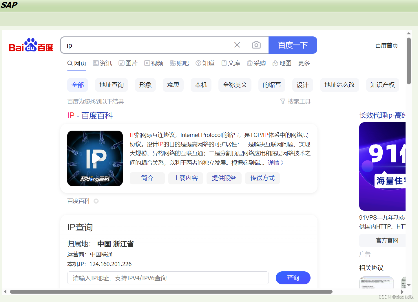Go to the 知道 tab

pos(205,63)
